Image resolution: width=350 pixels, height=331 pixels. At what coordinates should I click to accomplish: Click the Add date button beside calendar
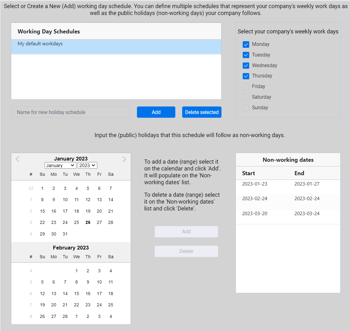pyautogui.click(x=186, y=232)
